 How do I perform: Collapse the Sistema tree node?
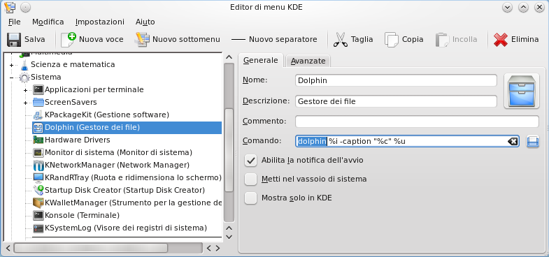point(12,78)
